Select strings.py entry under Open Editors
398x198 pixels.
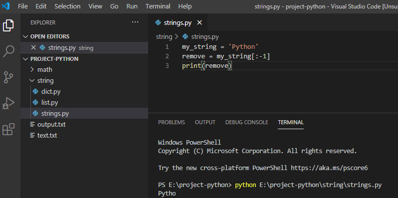[x=84, y=47]
